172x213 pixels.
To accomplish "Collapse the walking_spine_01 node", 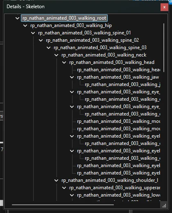I will (33, 33).
